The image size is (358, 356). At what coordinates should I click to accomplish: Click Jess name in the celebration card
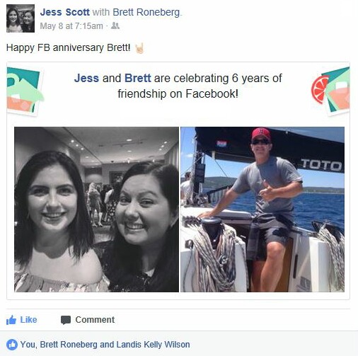86,78
